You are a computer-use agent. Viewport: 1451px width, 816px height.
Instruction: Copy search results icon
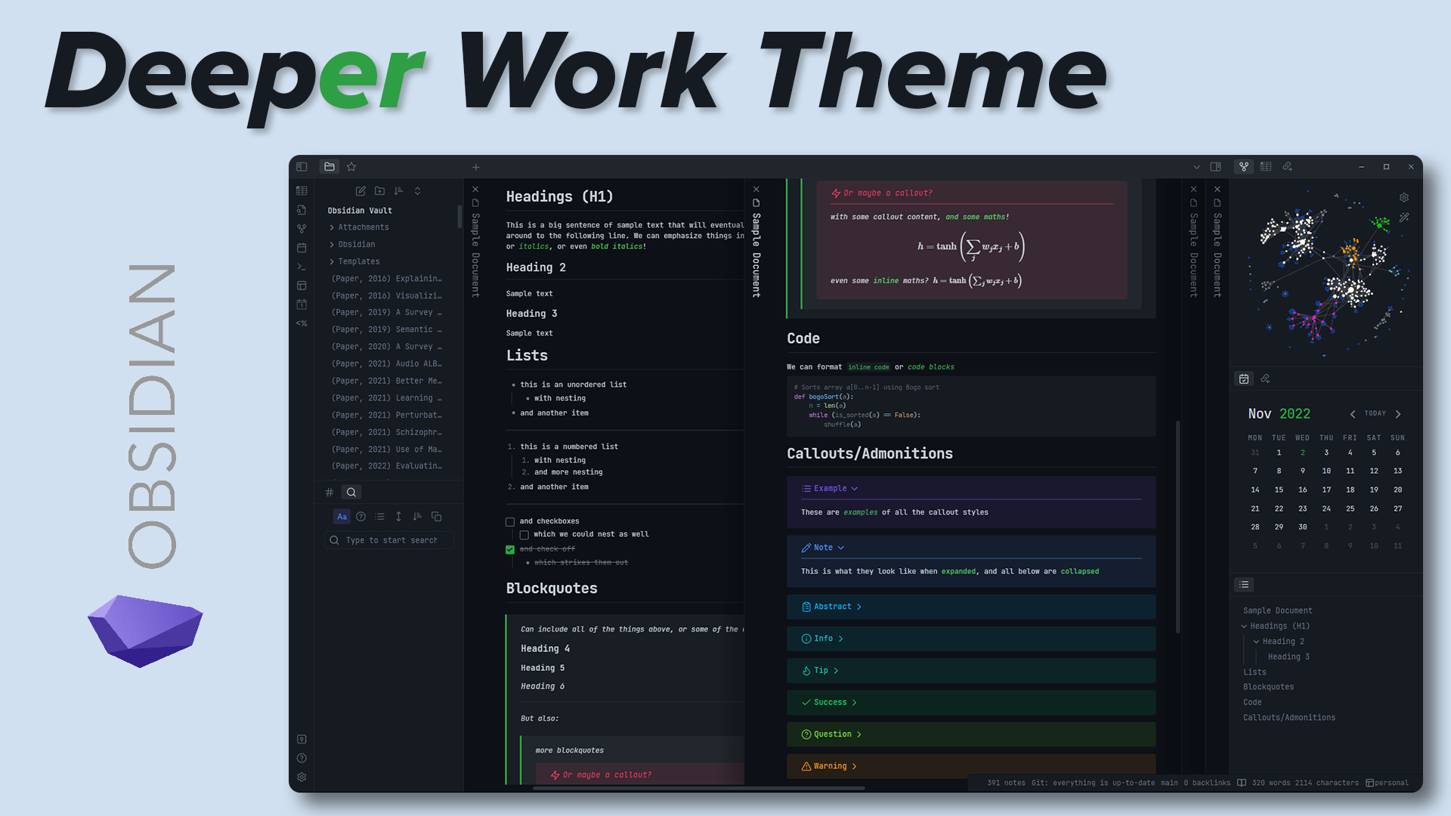(436, 517)
